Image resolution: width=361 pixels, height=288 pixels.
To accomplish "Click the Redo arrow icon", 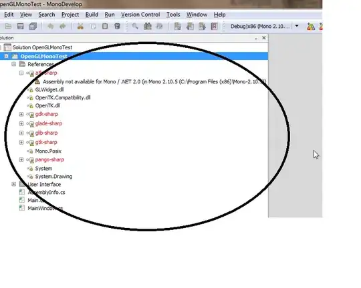I will coord(63,27).
